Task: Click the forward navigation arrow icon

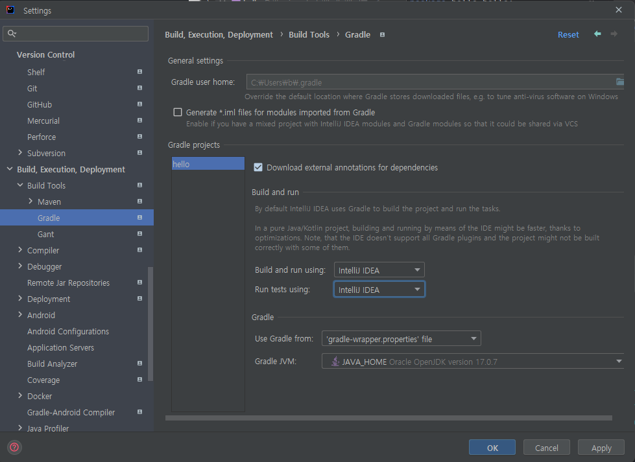Action: [x=614, y=34]
